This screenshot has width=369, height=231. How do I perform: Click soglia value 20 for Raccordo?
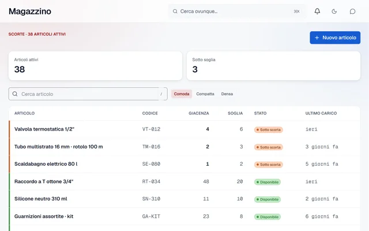(x=240, y=181)
